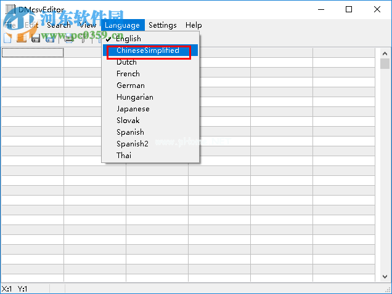Click the blue floppy disk Save As icon
Viewport: 392px width, 294px height.
tap(50, 38)
